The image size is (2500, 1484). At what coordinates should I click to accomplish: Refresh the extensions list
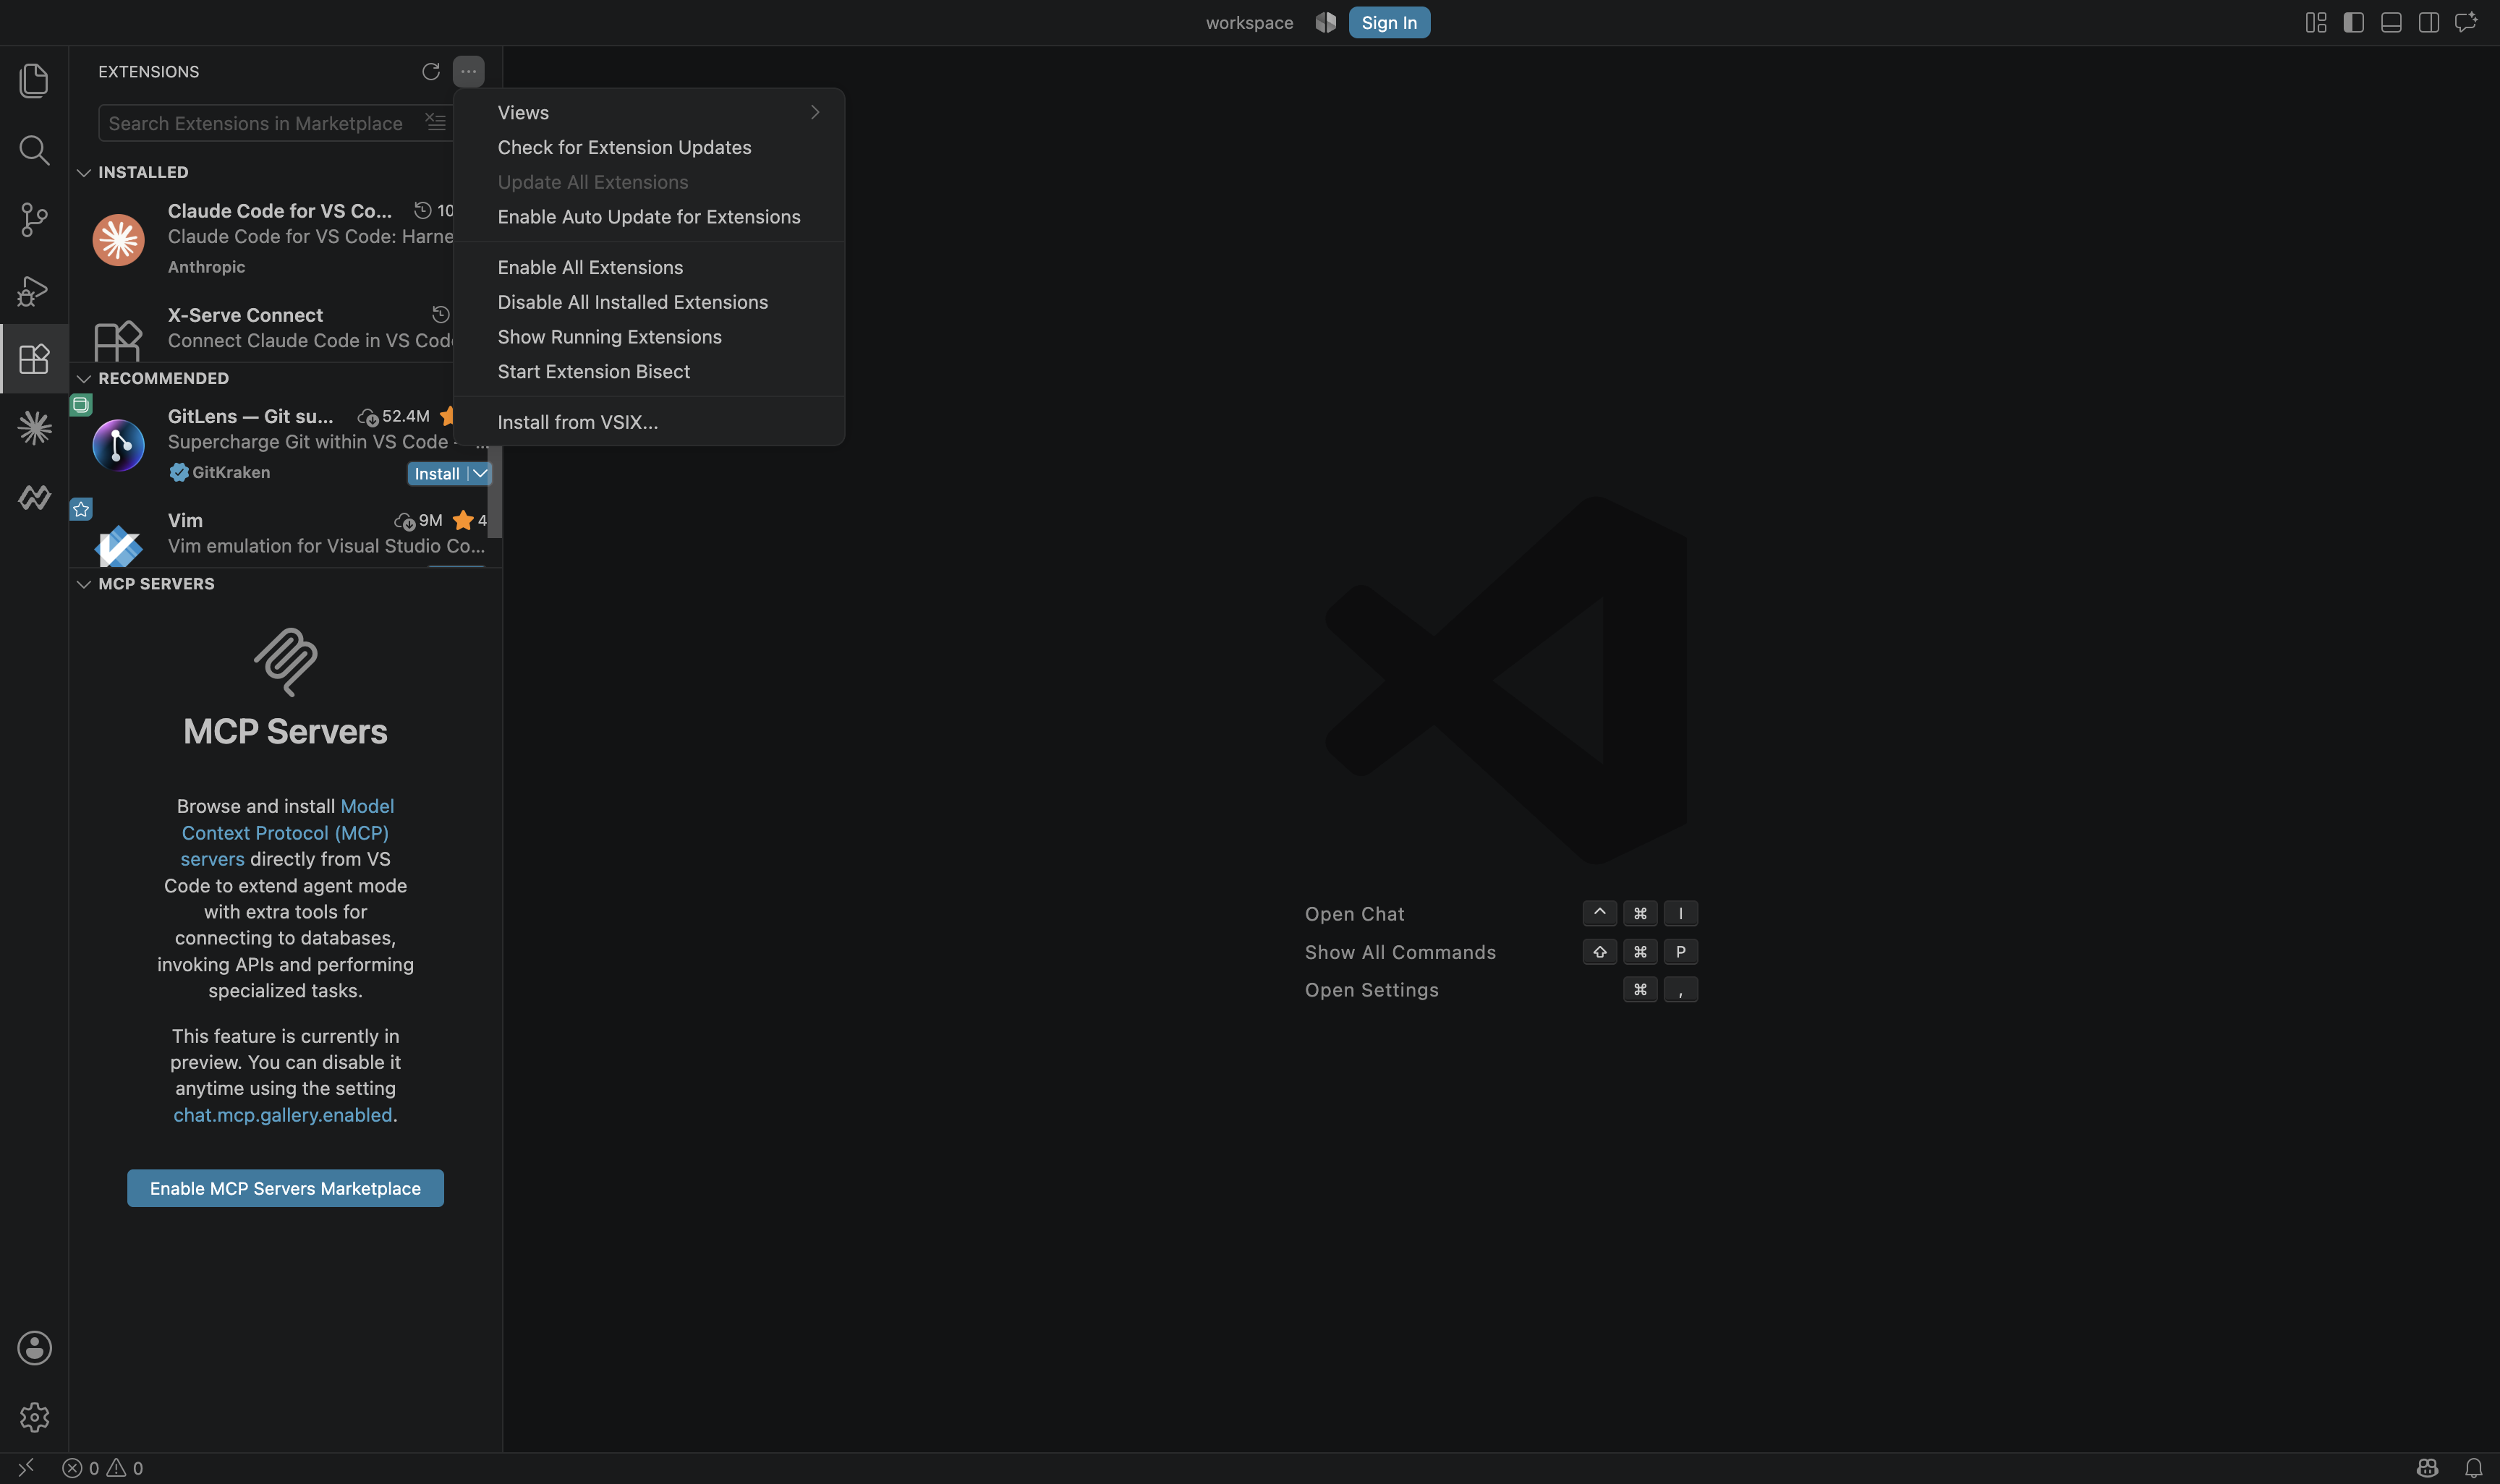click(431, 71)
